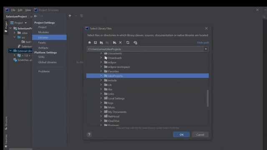
Task: Expand the .idea folder in project tree
Action: pos(15,32)
